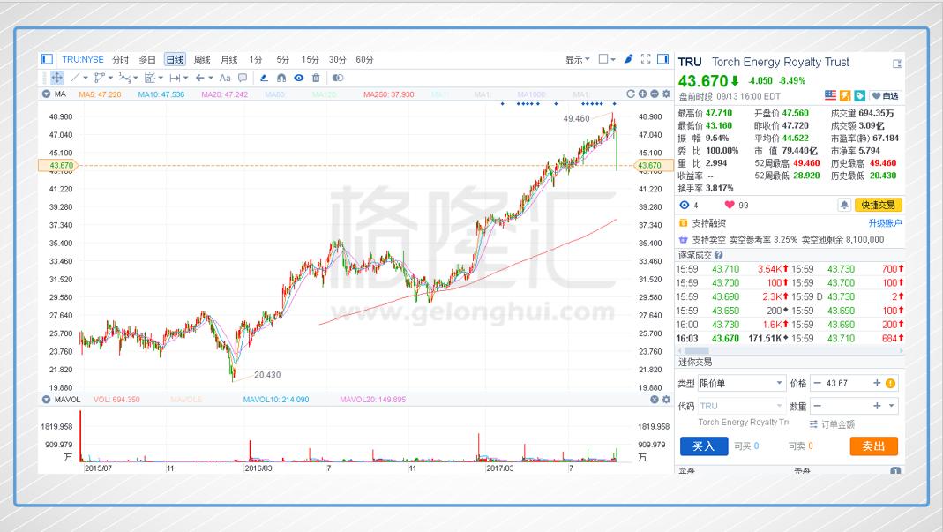The height and width of the screenshot is (532, 943).
Task: Select the crosshair move tool
Action: [x=56, y=78]
